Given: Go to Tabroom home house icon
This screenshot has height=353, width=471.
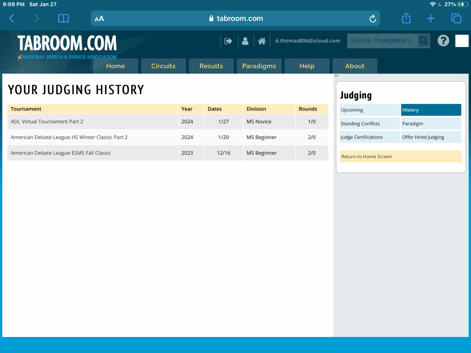Looking at the screenshot, I should pyautogui.click(x=262, y=41).
